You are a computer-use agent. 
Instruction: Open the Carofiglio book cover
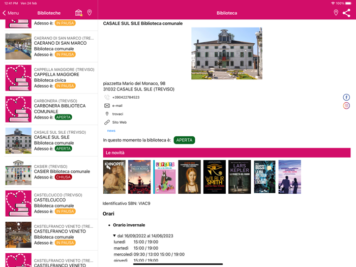[x=290, y=177]
